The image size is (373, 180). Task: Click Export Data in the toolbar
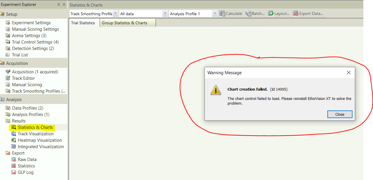[308, 14]
